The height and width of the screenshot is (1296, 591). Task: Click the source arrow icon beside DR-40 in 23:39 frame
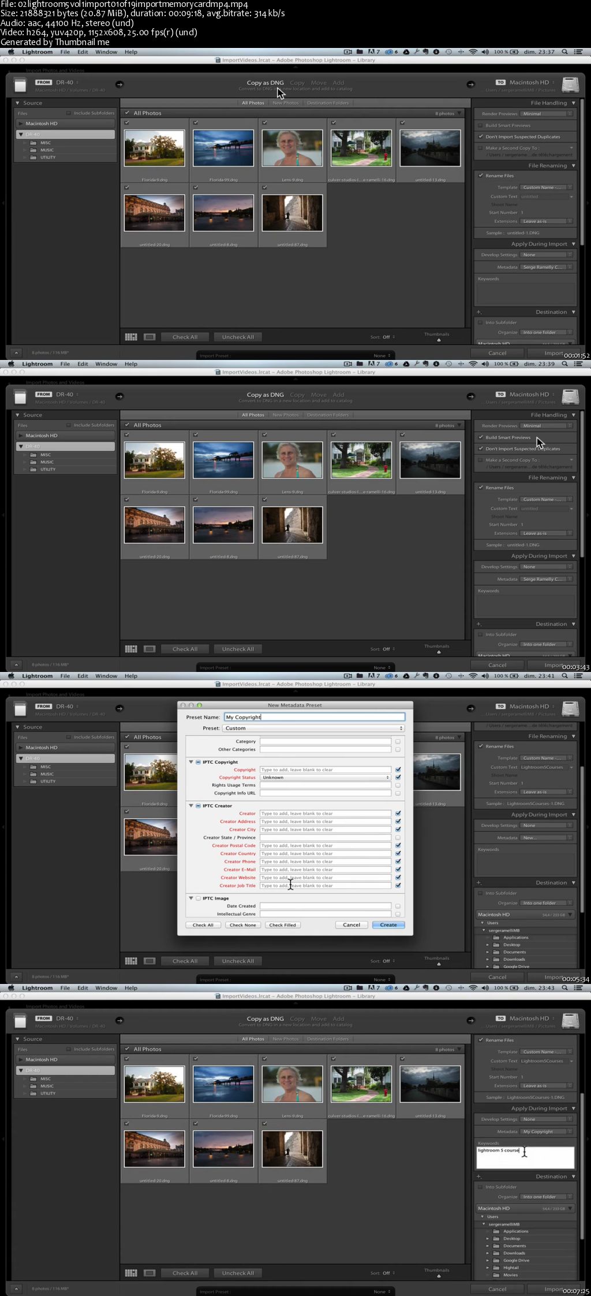click(119, 396)
